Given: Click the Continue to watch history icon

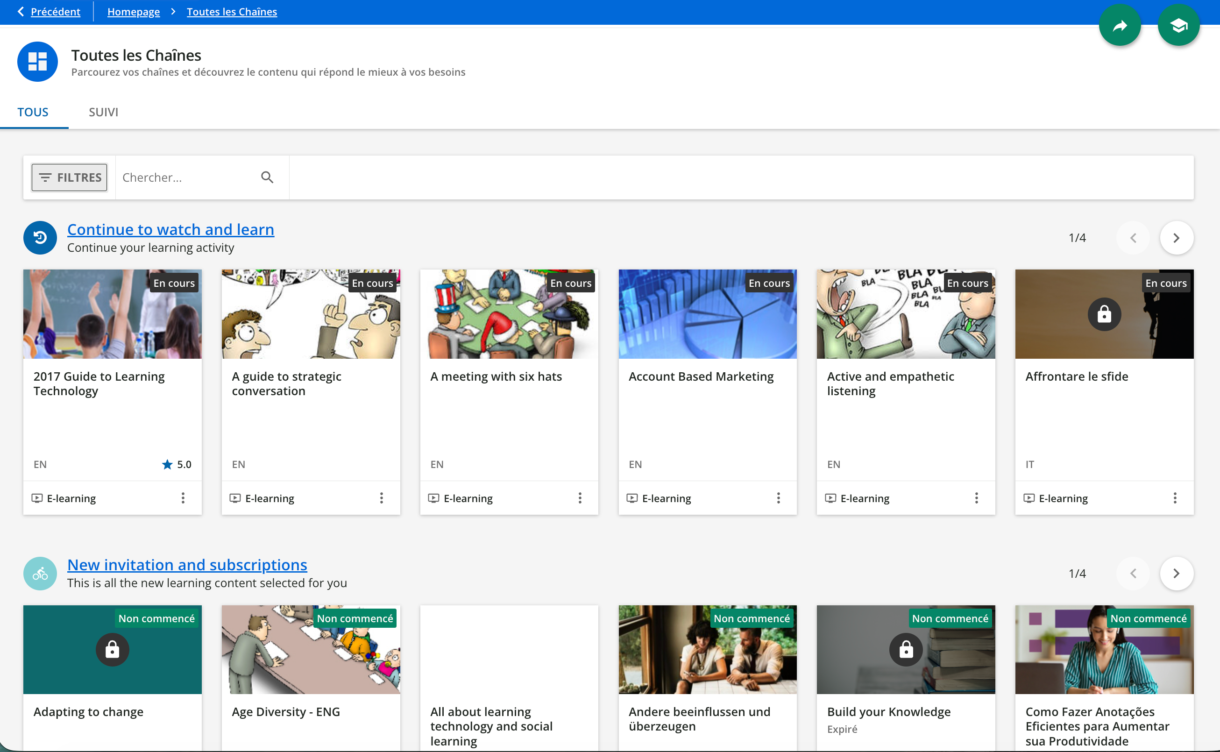Looking at the screenshot, I should (x=40, y=238).
